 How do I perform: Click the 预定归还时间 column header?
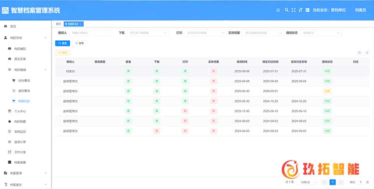coord(270,61)
